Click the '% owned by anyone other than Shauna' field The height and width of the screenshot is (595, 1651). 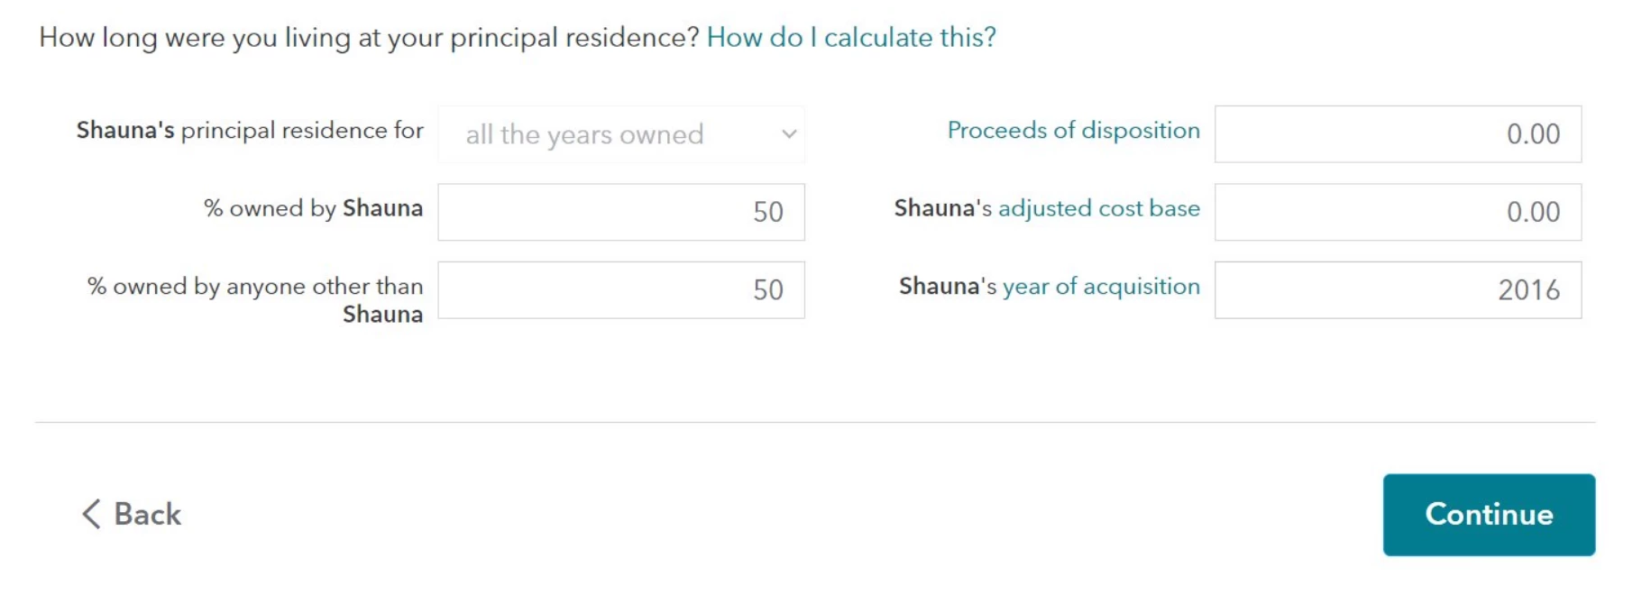coord(620,290)
